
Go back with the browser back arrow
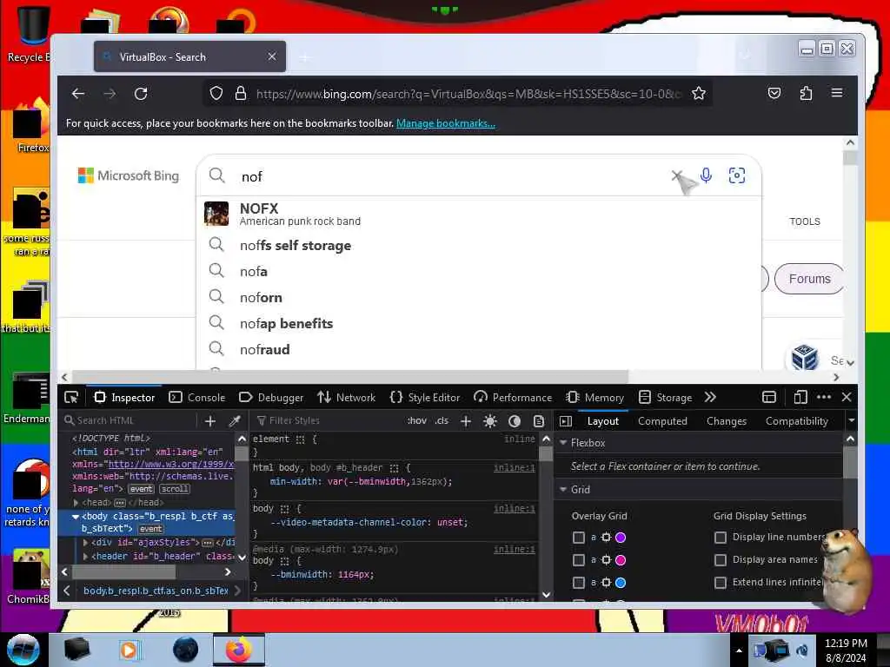click(78, 94)
